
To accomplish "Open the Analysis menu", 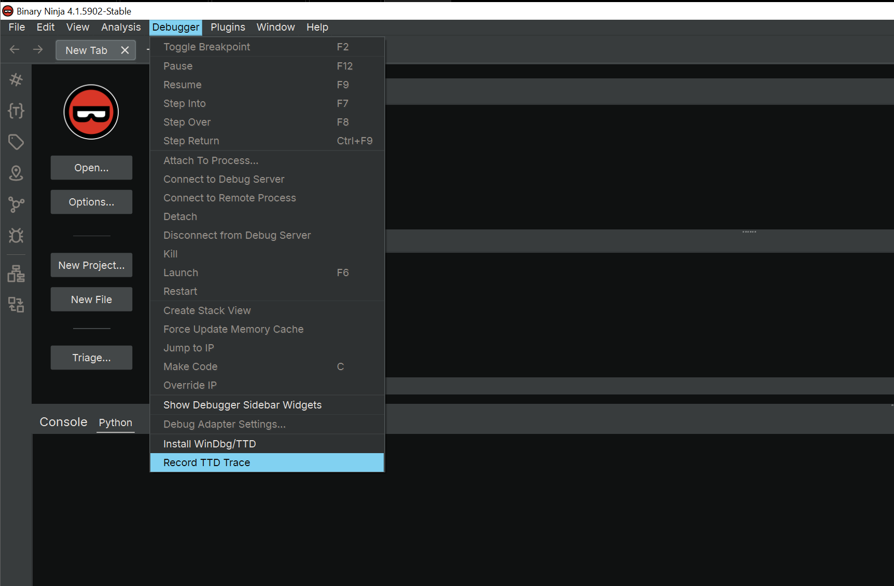I will click(121, 27).
